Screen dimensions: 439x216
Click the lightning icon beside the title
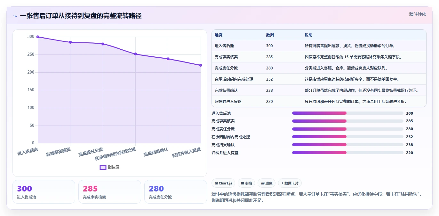[15, 16]
